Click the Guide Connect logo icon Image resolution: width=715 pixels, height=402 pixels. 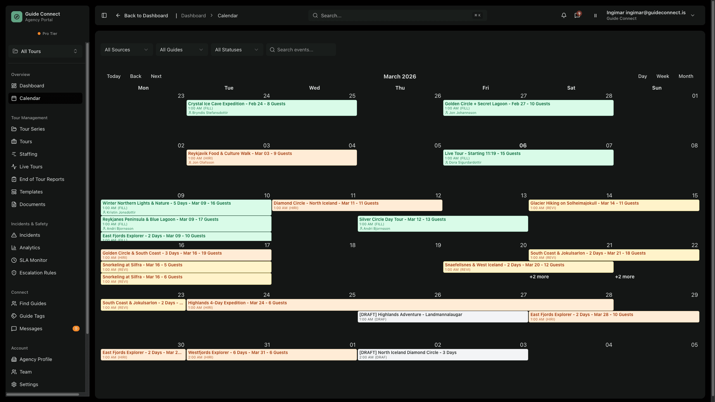tap(16, 17)
